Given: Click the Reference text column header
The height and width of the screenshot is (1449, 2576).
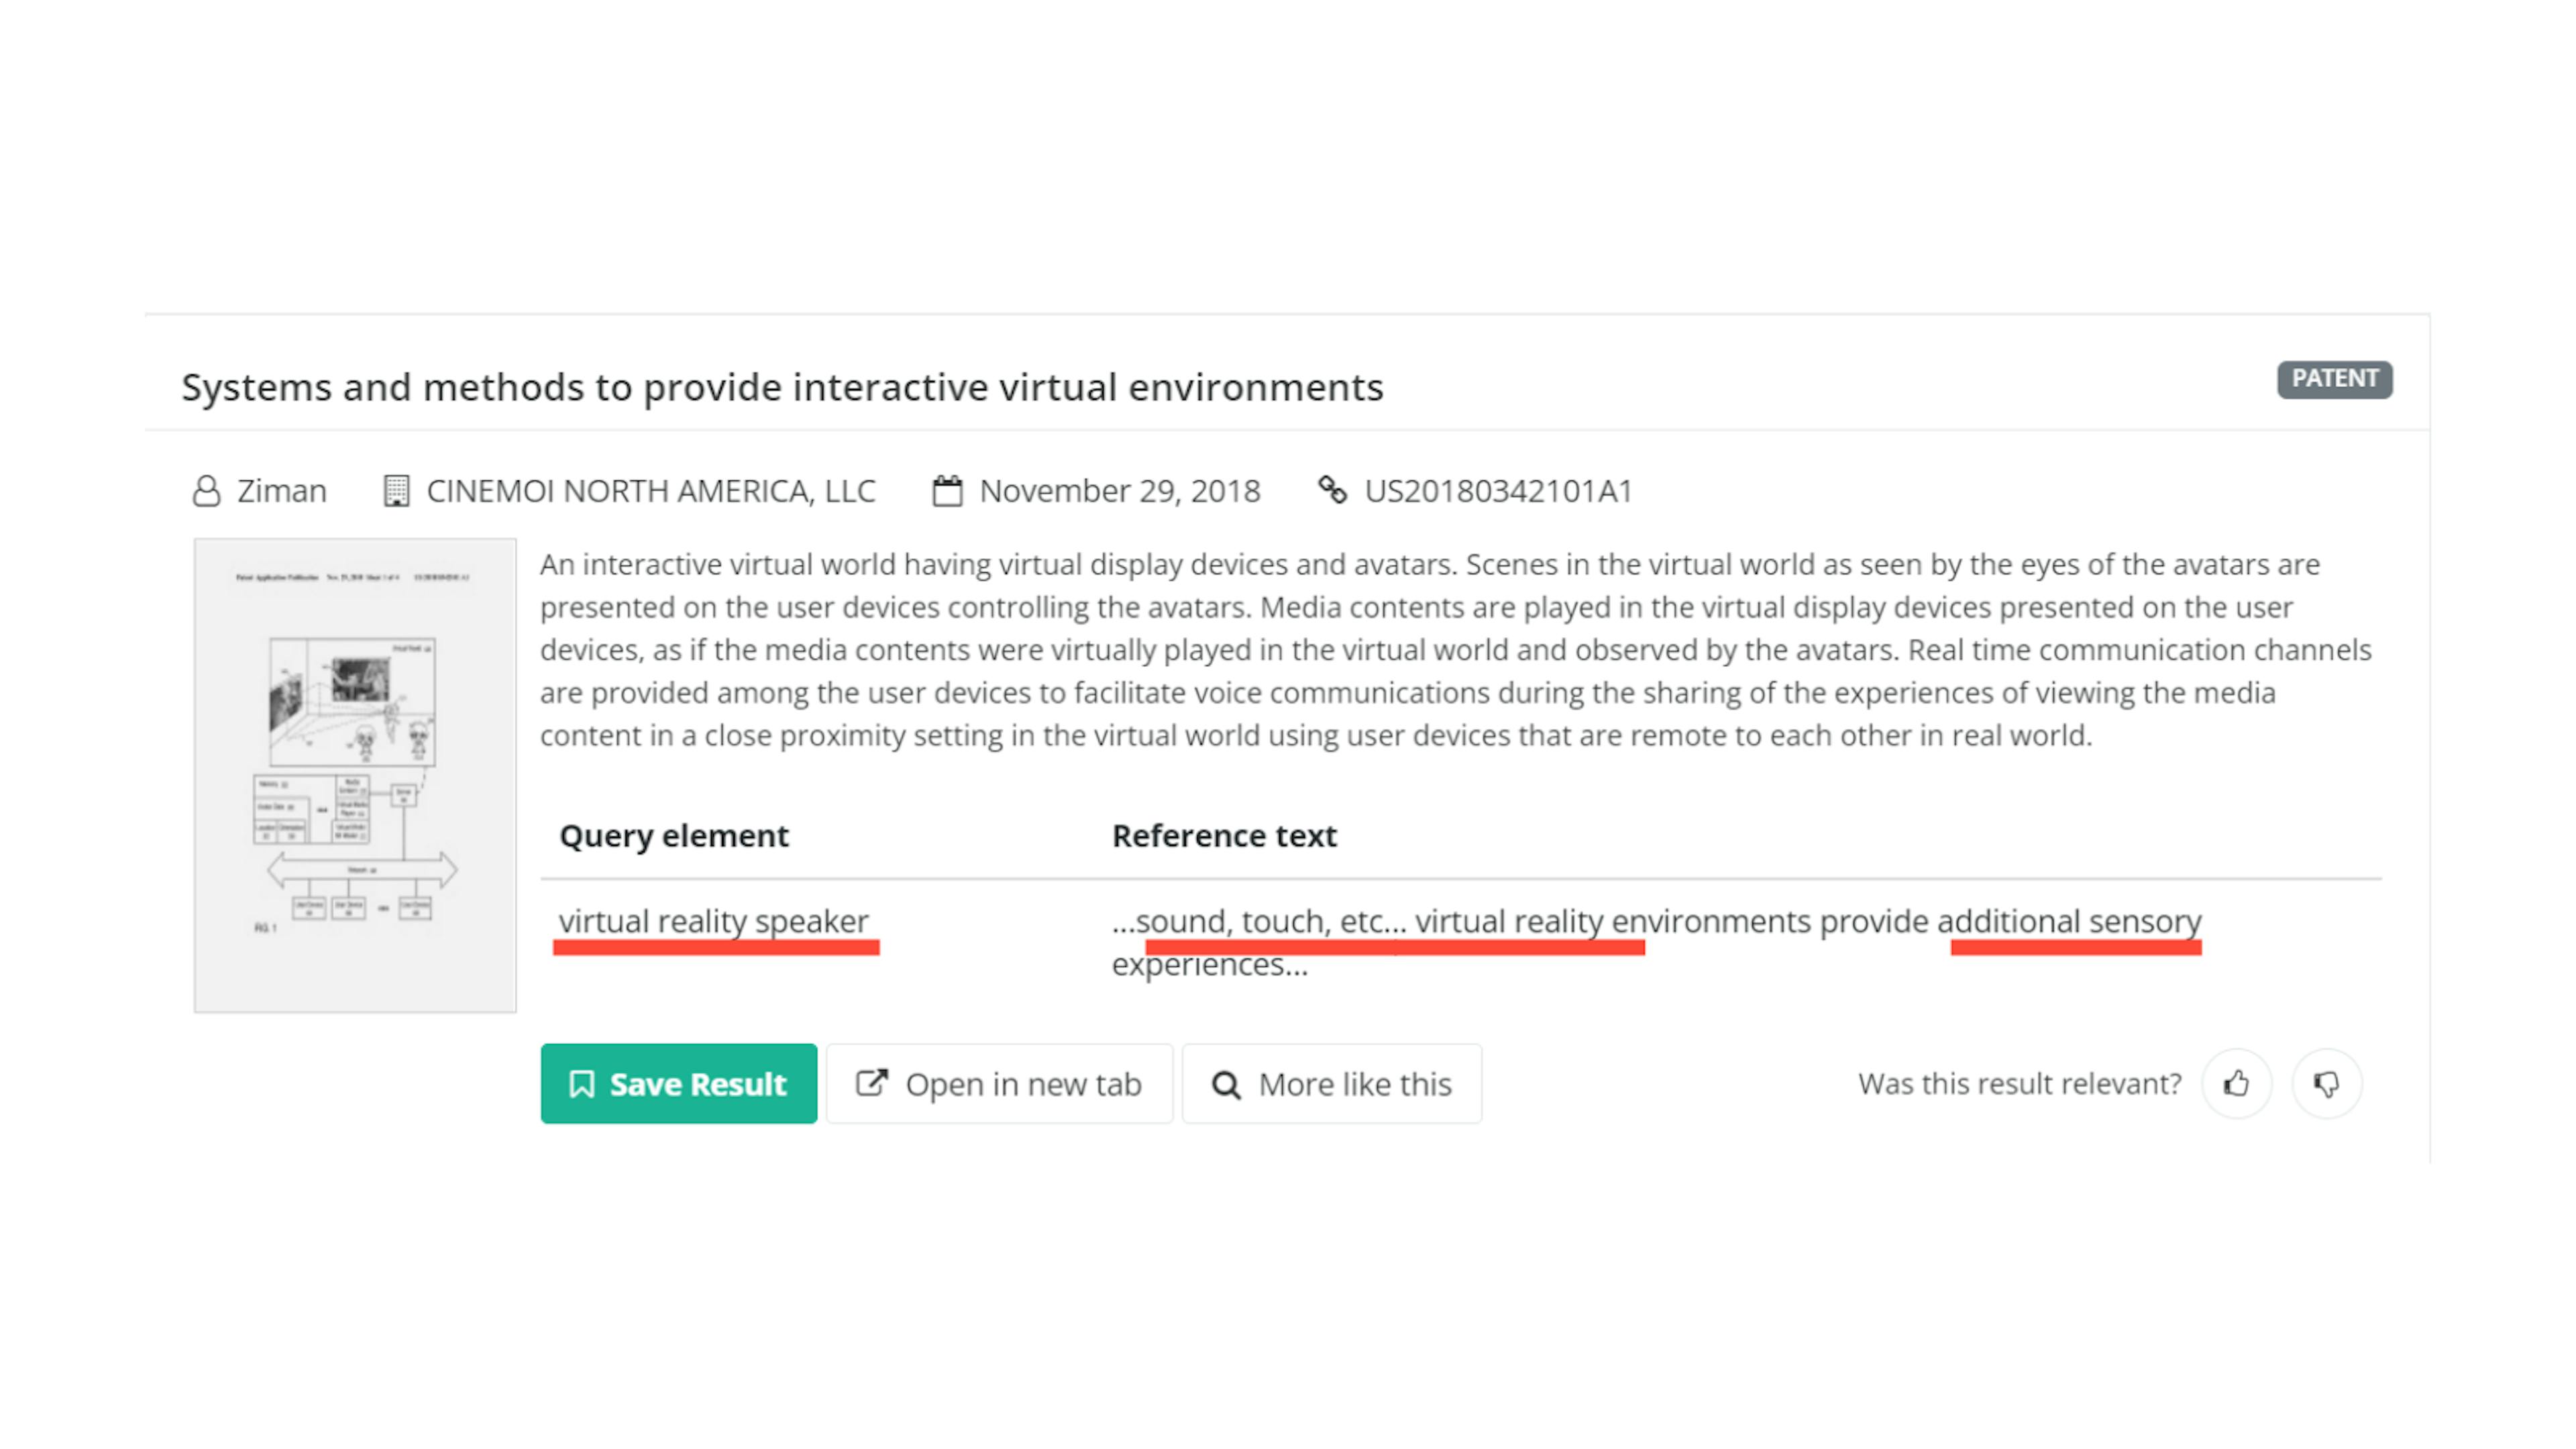Looking at the screenshot, I should pos(1224,833).
